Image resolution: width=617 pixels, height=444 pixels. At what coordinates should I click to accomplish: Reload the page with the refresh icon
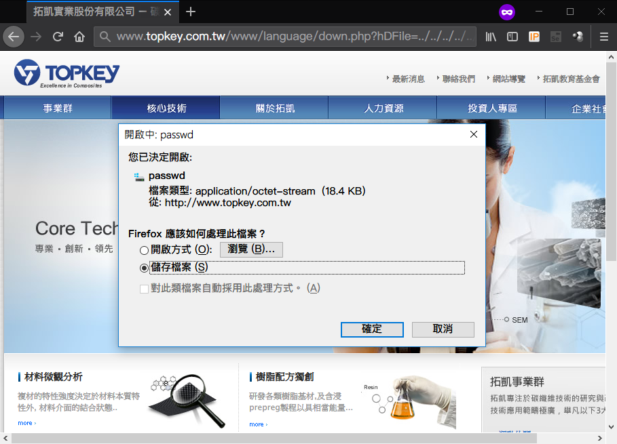coord(58,37)
